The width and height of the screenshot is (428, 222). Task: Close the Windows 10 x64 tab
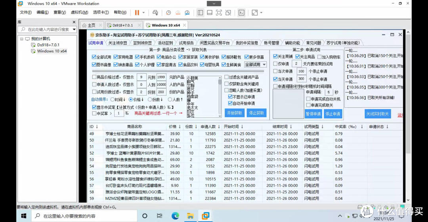point(185,25)
